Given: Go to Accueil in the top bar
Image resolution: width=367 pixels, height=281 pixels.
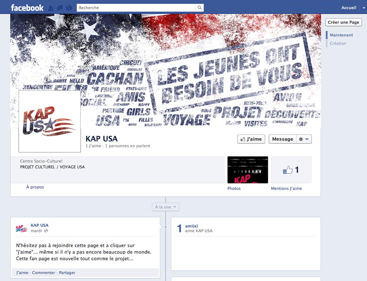Looking at the screenshot, I should pos(349,8).
